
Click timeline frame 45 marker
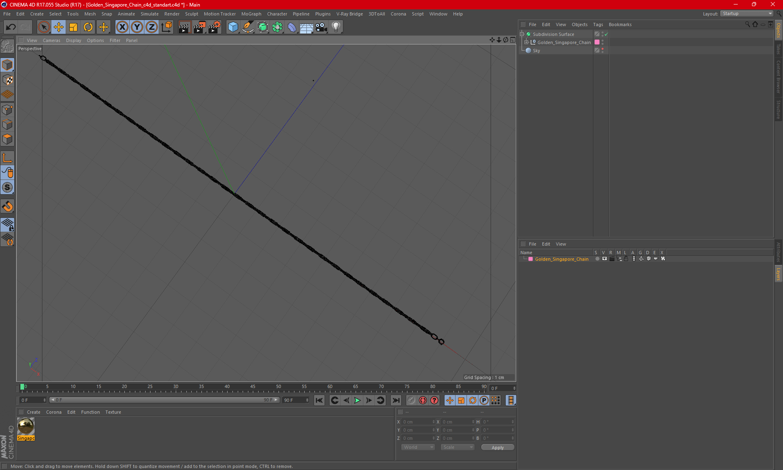coord(253,387)
